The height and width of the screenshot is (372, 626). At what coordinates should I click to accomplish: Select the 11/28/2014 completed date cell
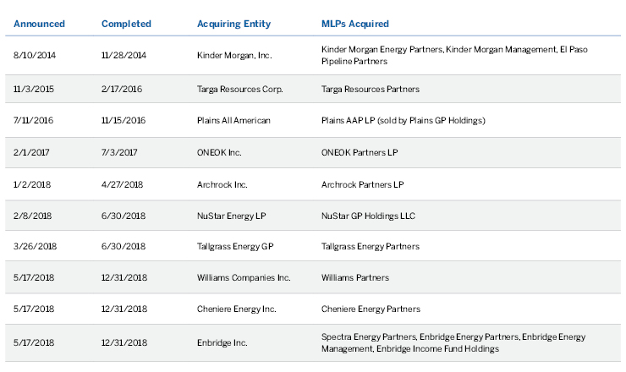124,56
